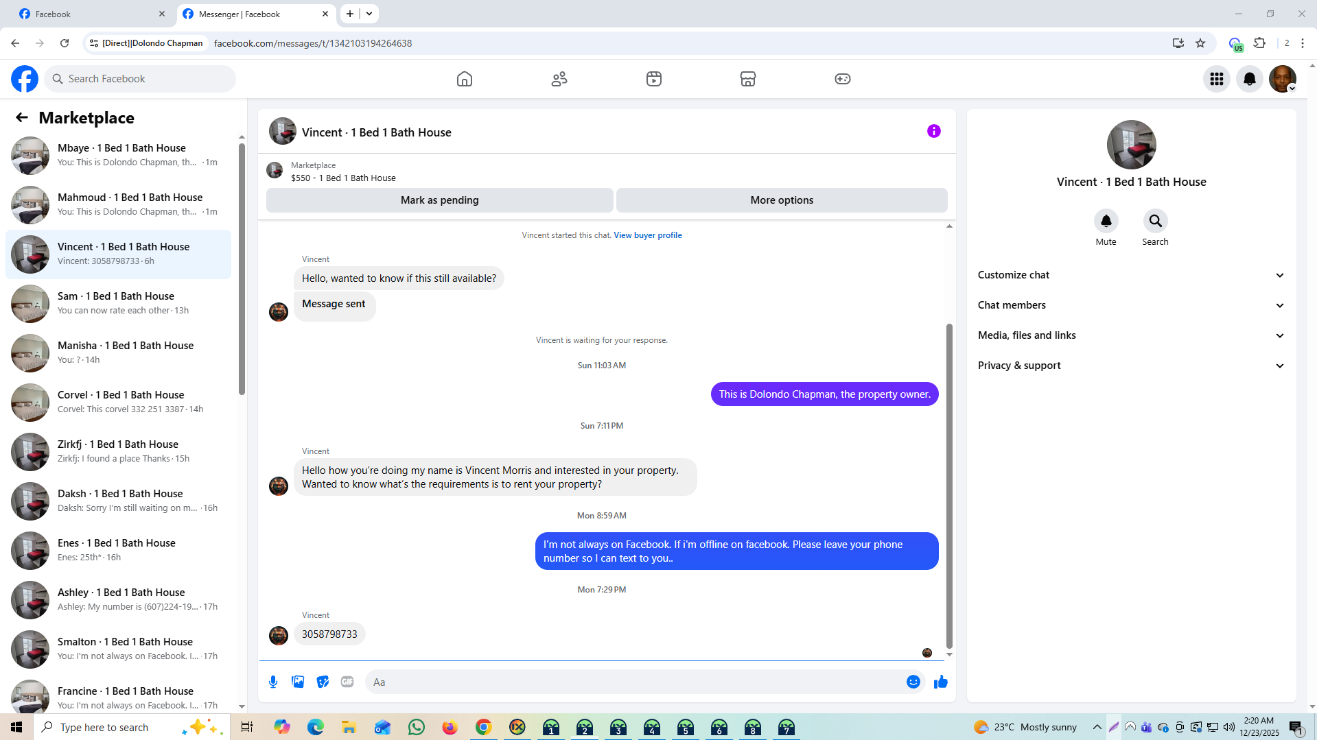Open the weather widget 23°C Mostly sunny
Image resolution: width=1317 pixels, height=740 pixels.
tap(1025, 727)
